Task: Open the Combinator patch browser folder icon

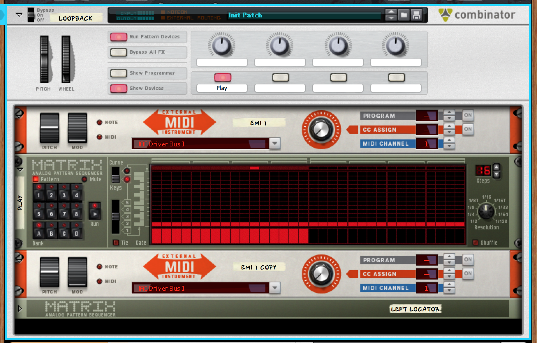Action: point(404,15)
